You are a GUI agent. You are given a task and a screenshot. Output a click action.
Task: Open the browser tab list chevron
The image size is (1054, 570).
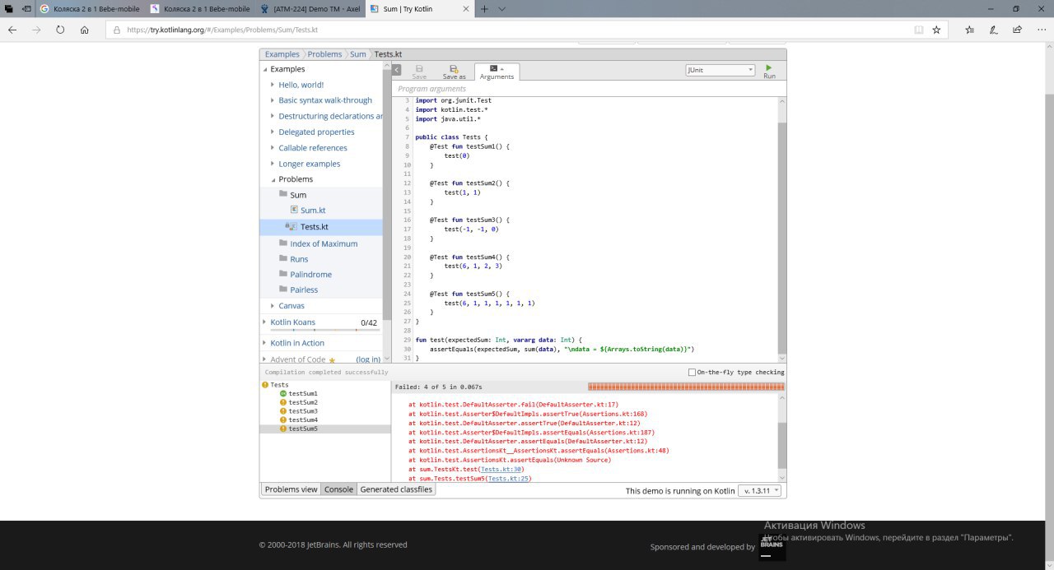(x=502, y=8)
